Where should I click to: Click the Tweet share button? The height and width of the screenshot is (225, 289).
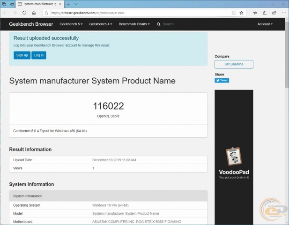(222, 81)
